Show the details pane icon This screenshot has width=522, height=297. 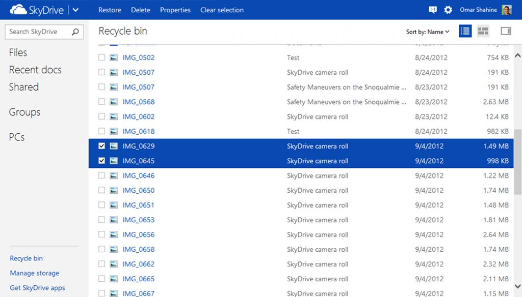(506, 31)
